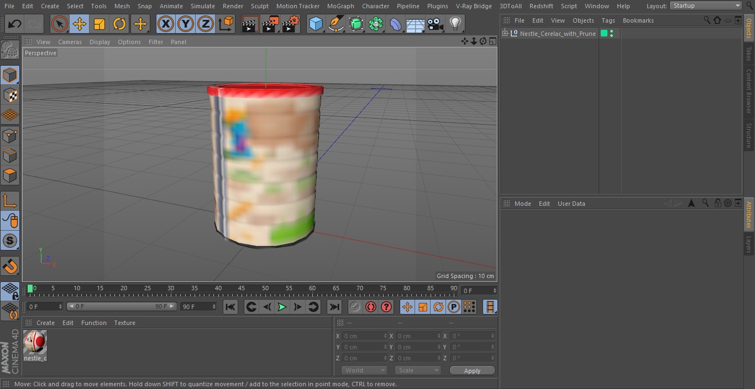Toggle Autokeying button
Image resolution: width=755 pixels, height=389 pixels.
(x=371, y=307)
